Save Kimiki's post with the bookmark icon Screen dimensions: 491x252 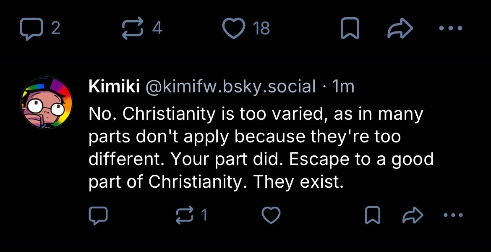click(371, 215)
